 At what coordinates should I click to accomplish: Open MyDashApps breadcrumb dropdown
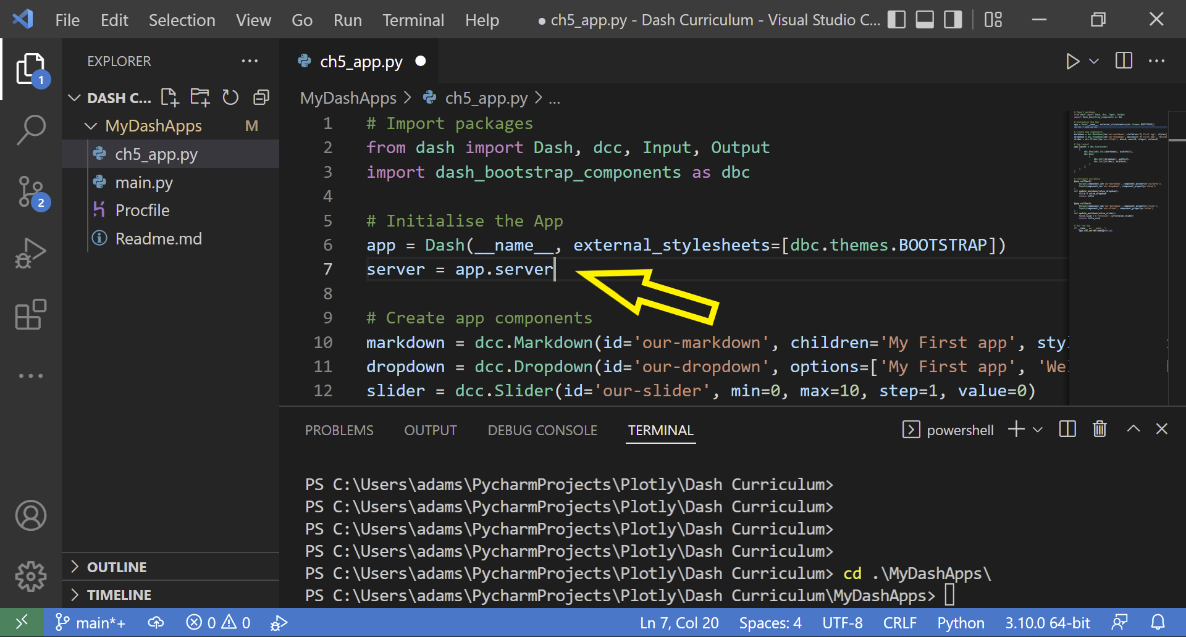(x=348, y=98)
